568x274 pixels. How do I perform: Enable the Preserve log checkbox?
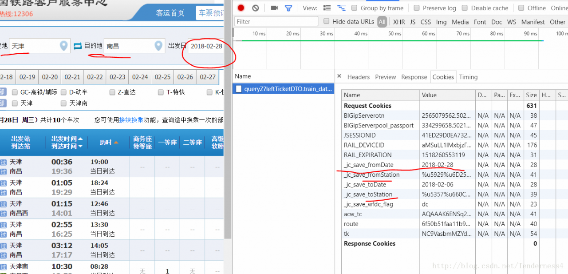click(417, 8)
